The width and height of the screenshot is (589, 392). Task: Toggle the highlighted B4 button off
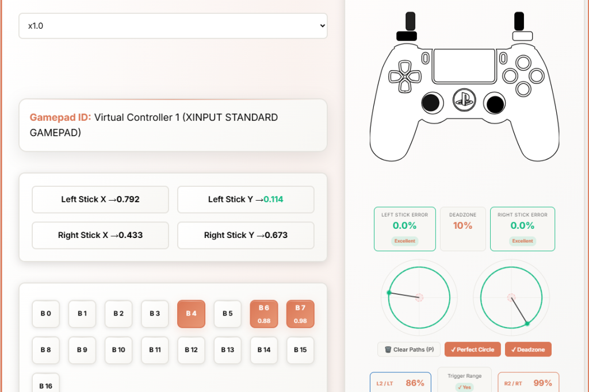pyautogui.click(x=191, y=314)
